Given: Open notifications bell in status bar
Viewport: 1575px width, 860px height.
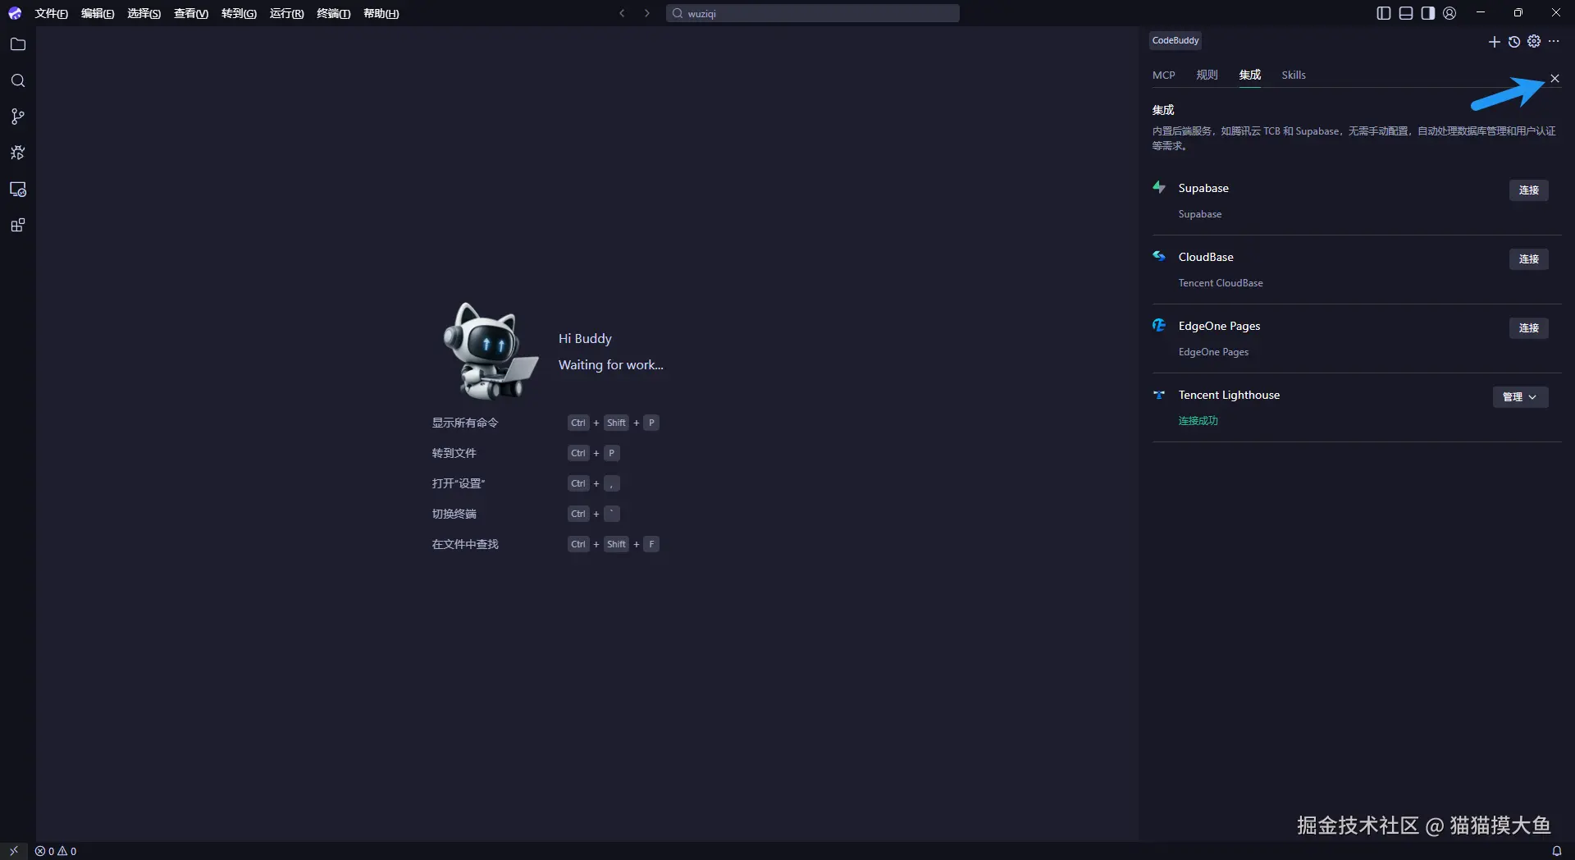Looking at the screenshot, I should [x=1556, y=851].
